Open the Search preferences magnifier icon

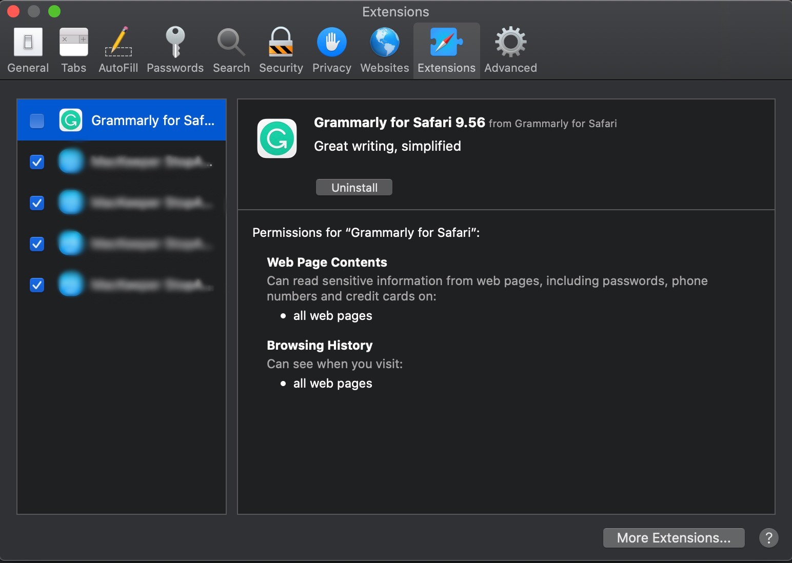pos(231,50)
